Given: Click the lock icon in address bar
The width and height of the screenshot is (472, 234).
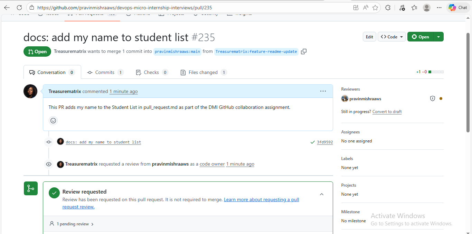Looking at the screenshot, I should (x=32, y=7).
